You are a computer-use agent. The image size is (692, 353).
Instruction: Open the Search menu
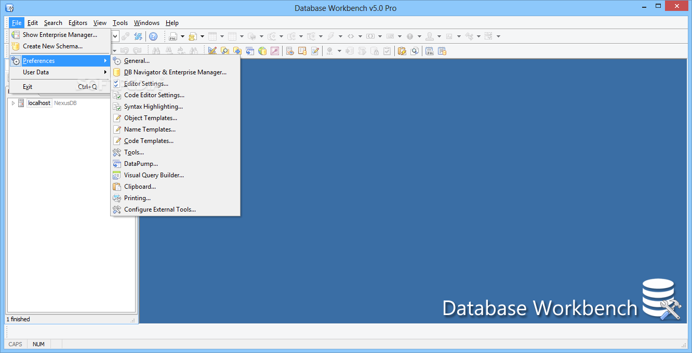coord(53,23)
